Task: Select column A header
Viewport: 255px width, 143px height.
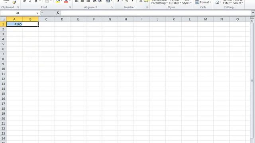Action: [14, 19]
